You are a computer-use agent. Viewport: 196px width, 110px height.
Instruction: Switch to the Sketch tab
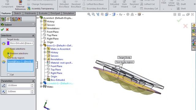coord(17,13)
